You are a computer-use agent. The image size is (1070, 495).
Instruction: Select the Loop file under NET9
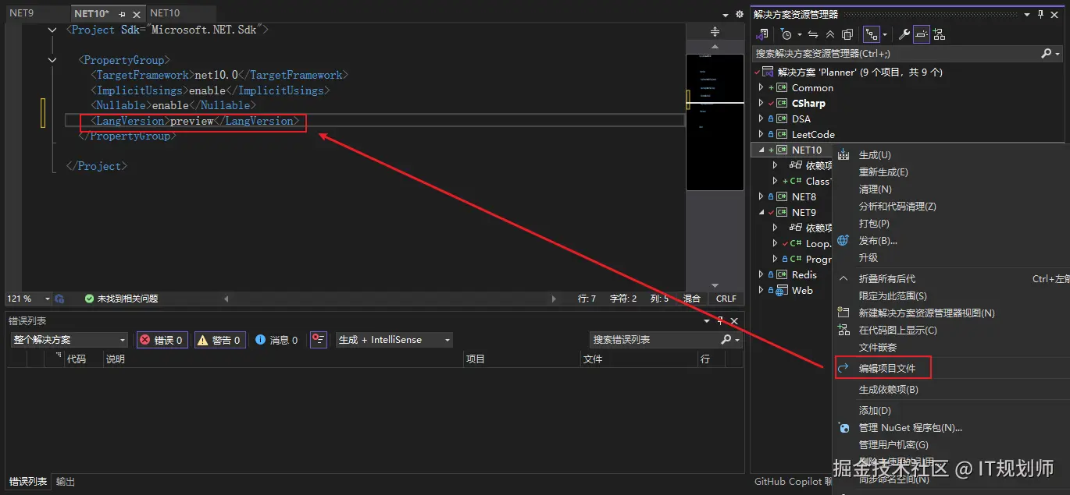point(818,243)
